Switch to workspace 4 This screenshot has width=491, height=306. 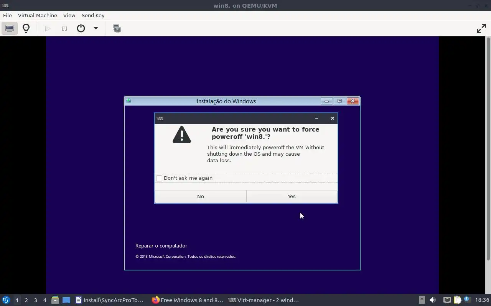click(44, 300)
